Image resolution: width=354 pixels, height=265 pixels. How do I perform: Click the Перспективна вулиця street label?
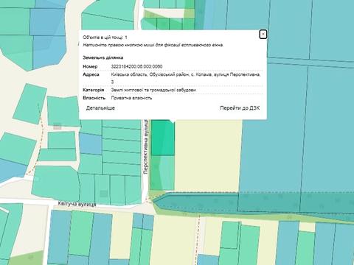pyautogui.click(x=145, y=147)
